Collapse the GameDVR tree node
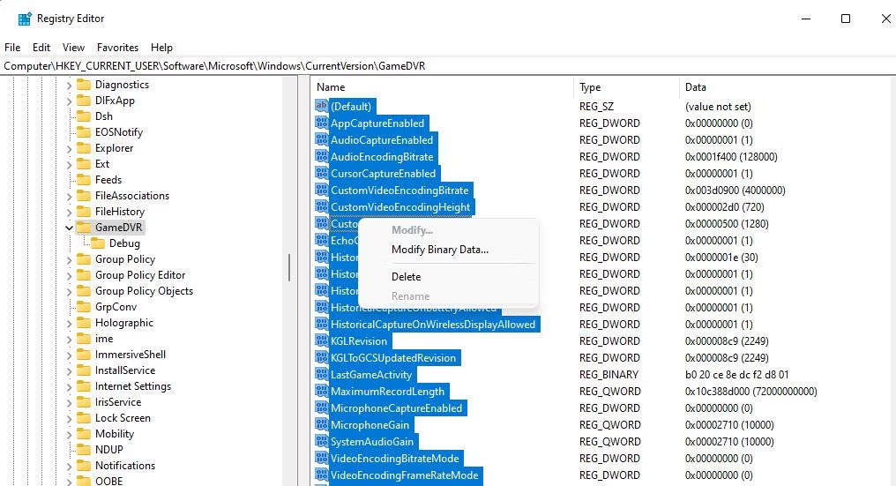The height and width of the screenshot is (486, 896). [70, 228]
